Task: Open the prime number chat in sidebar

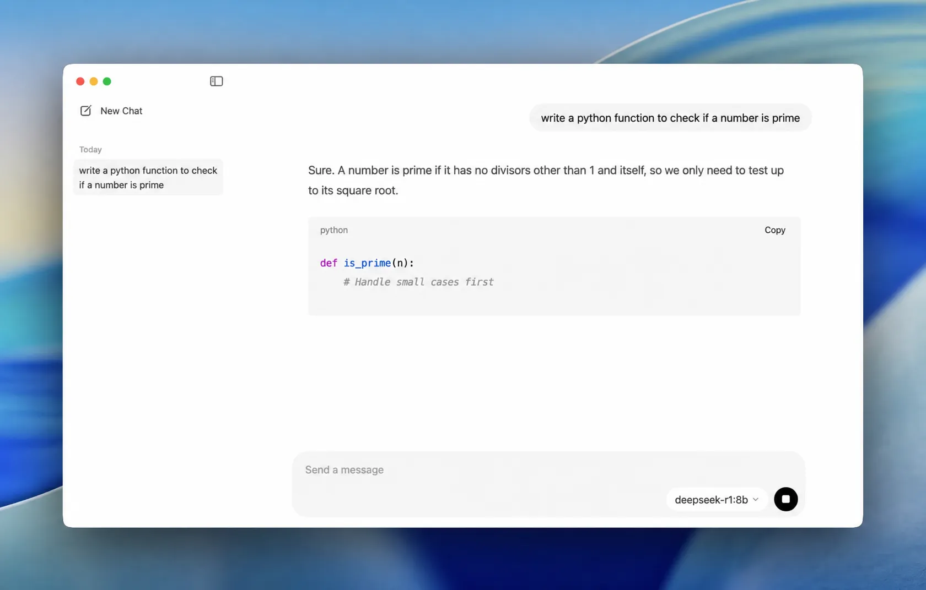Action: tap(148, 177)
